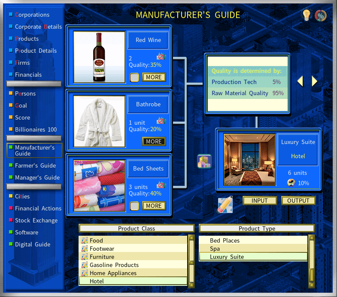
Task: Click the pencil edit icon
Action: click(225, 205)
